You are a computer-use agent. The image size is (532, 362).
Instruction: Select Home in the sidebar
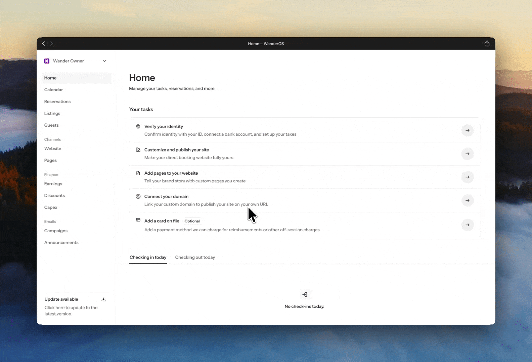[x=77, y=78]
